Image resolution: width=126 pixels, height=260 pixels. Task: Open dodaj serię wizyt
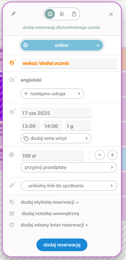(x=56, y=138)
